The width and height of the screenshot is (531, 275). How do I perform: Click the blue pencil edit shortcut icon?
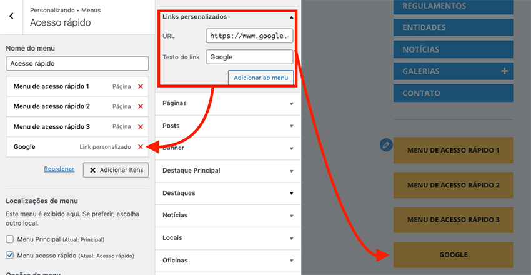pos(385,145)
